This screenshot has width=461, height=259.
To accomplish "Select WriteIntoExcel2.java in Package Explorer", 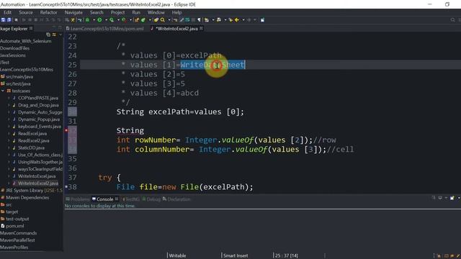I will point(38,183).
